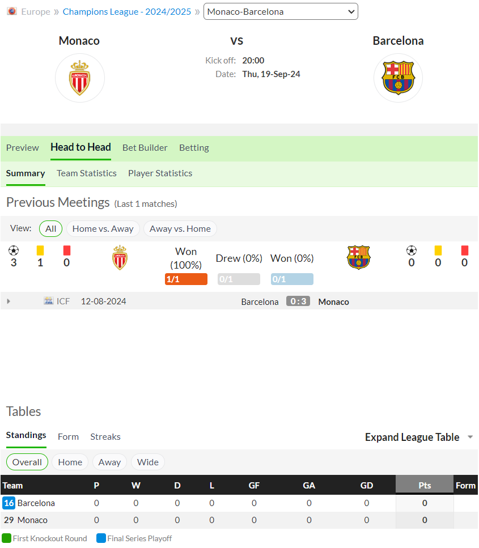
Task: Click the 0:3 score button
Action: [x=298, y=301]
